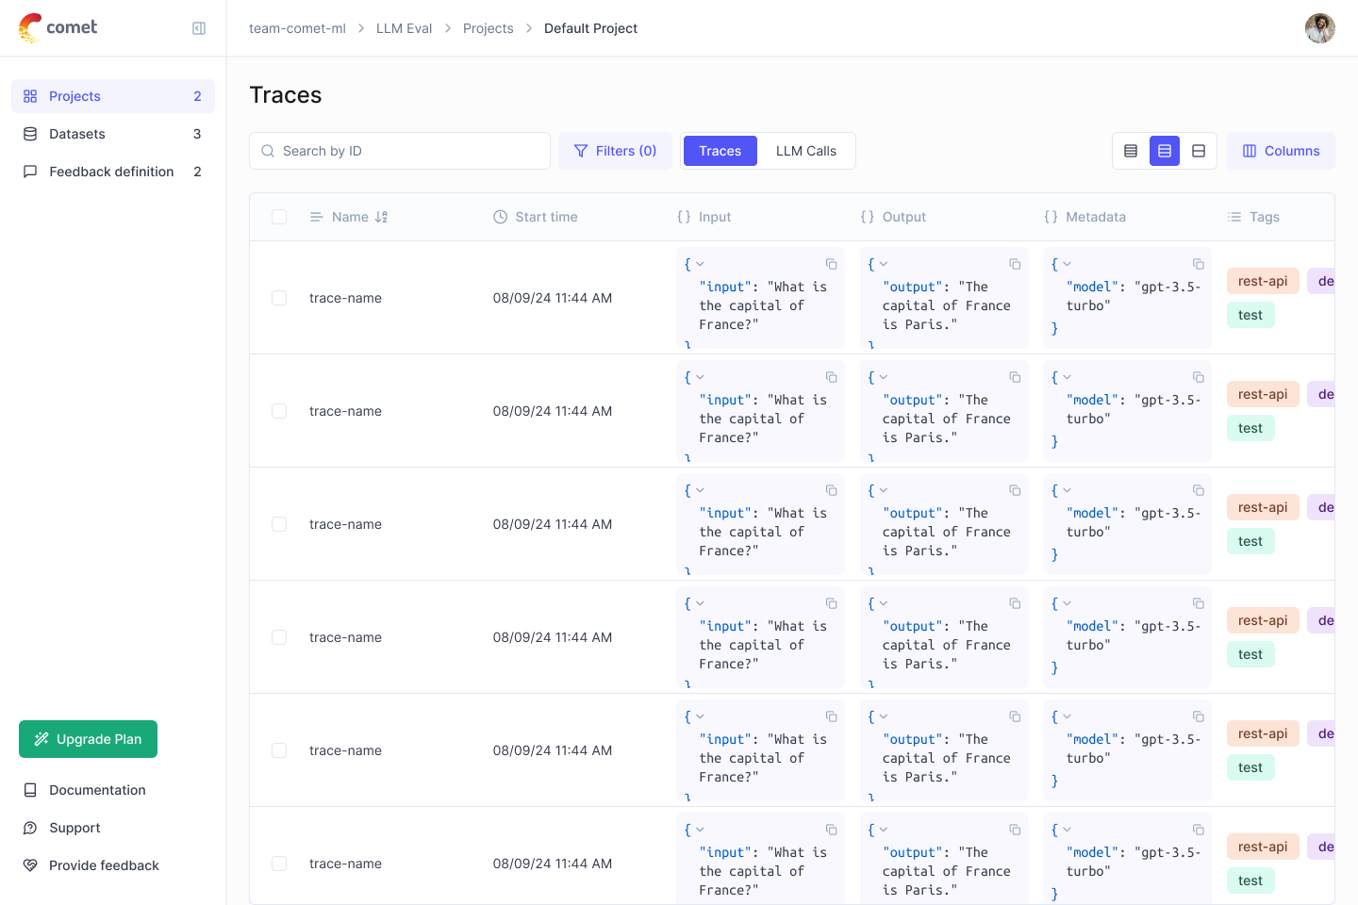The height and width of the screenshot is (905, 1358).
Task: Click test tag in second row
Action: tap(1250, 428)
